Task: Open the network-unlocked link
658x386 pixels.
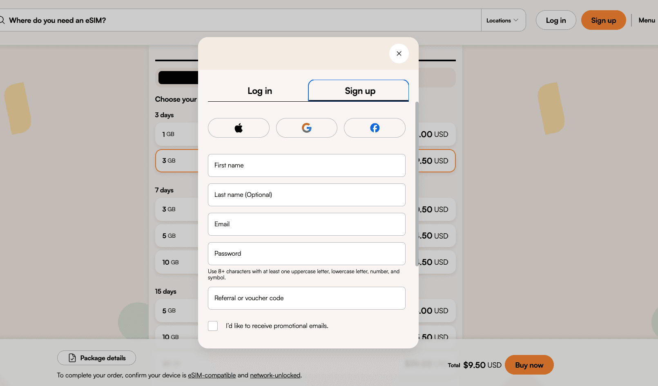Action: pyautogui.click(x=275, y=375)
